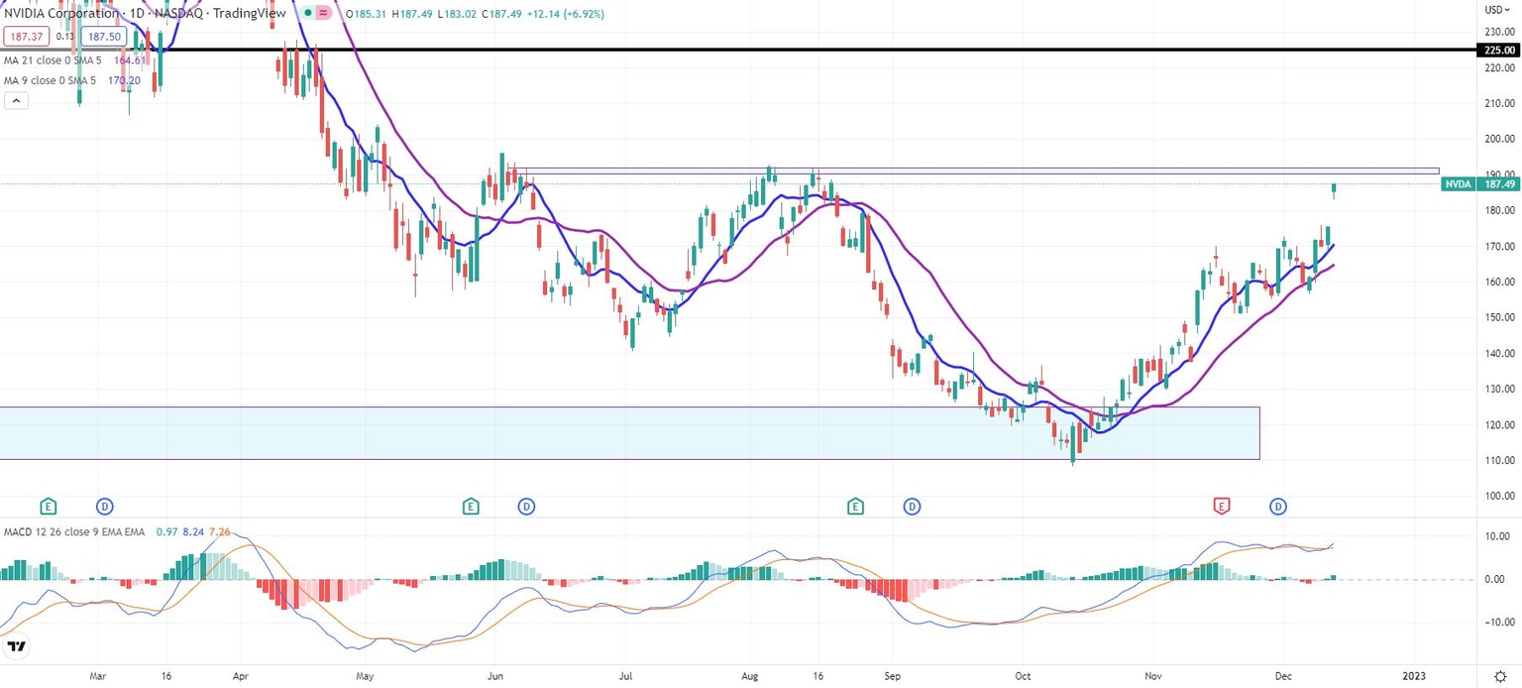Hide the MA 21 moving average indicator
This screenshot has width=1522, height=688.
point(54,59)
